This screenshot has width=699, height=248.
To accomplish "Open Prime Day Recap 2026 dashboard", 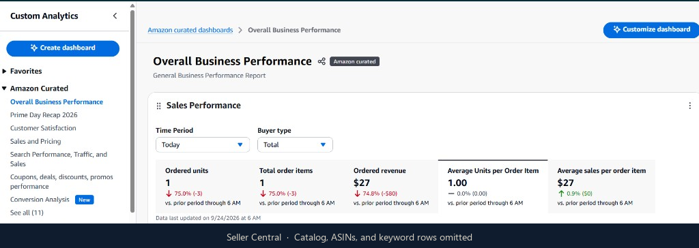I will point(44,115).
